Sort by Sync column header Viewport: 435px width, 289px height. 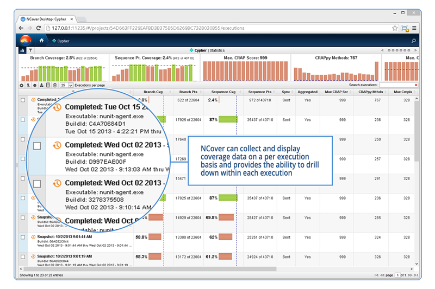pyautogui.click(x=286, y=92)
